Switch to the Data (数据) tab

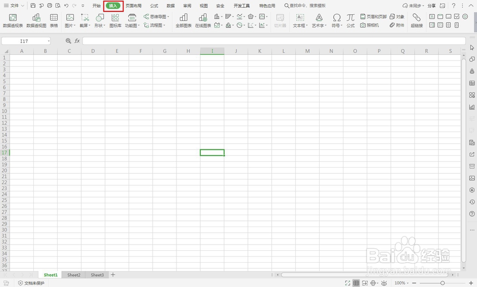pyautogui.click(x=171, y=6)
